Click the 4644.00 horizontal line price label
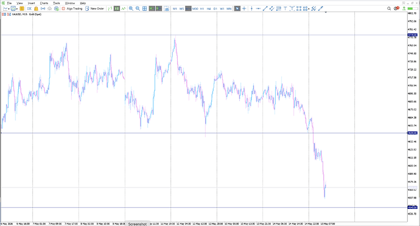420x226 pixels. [x=412, y=133]
